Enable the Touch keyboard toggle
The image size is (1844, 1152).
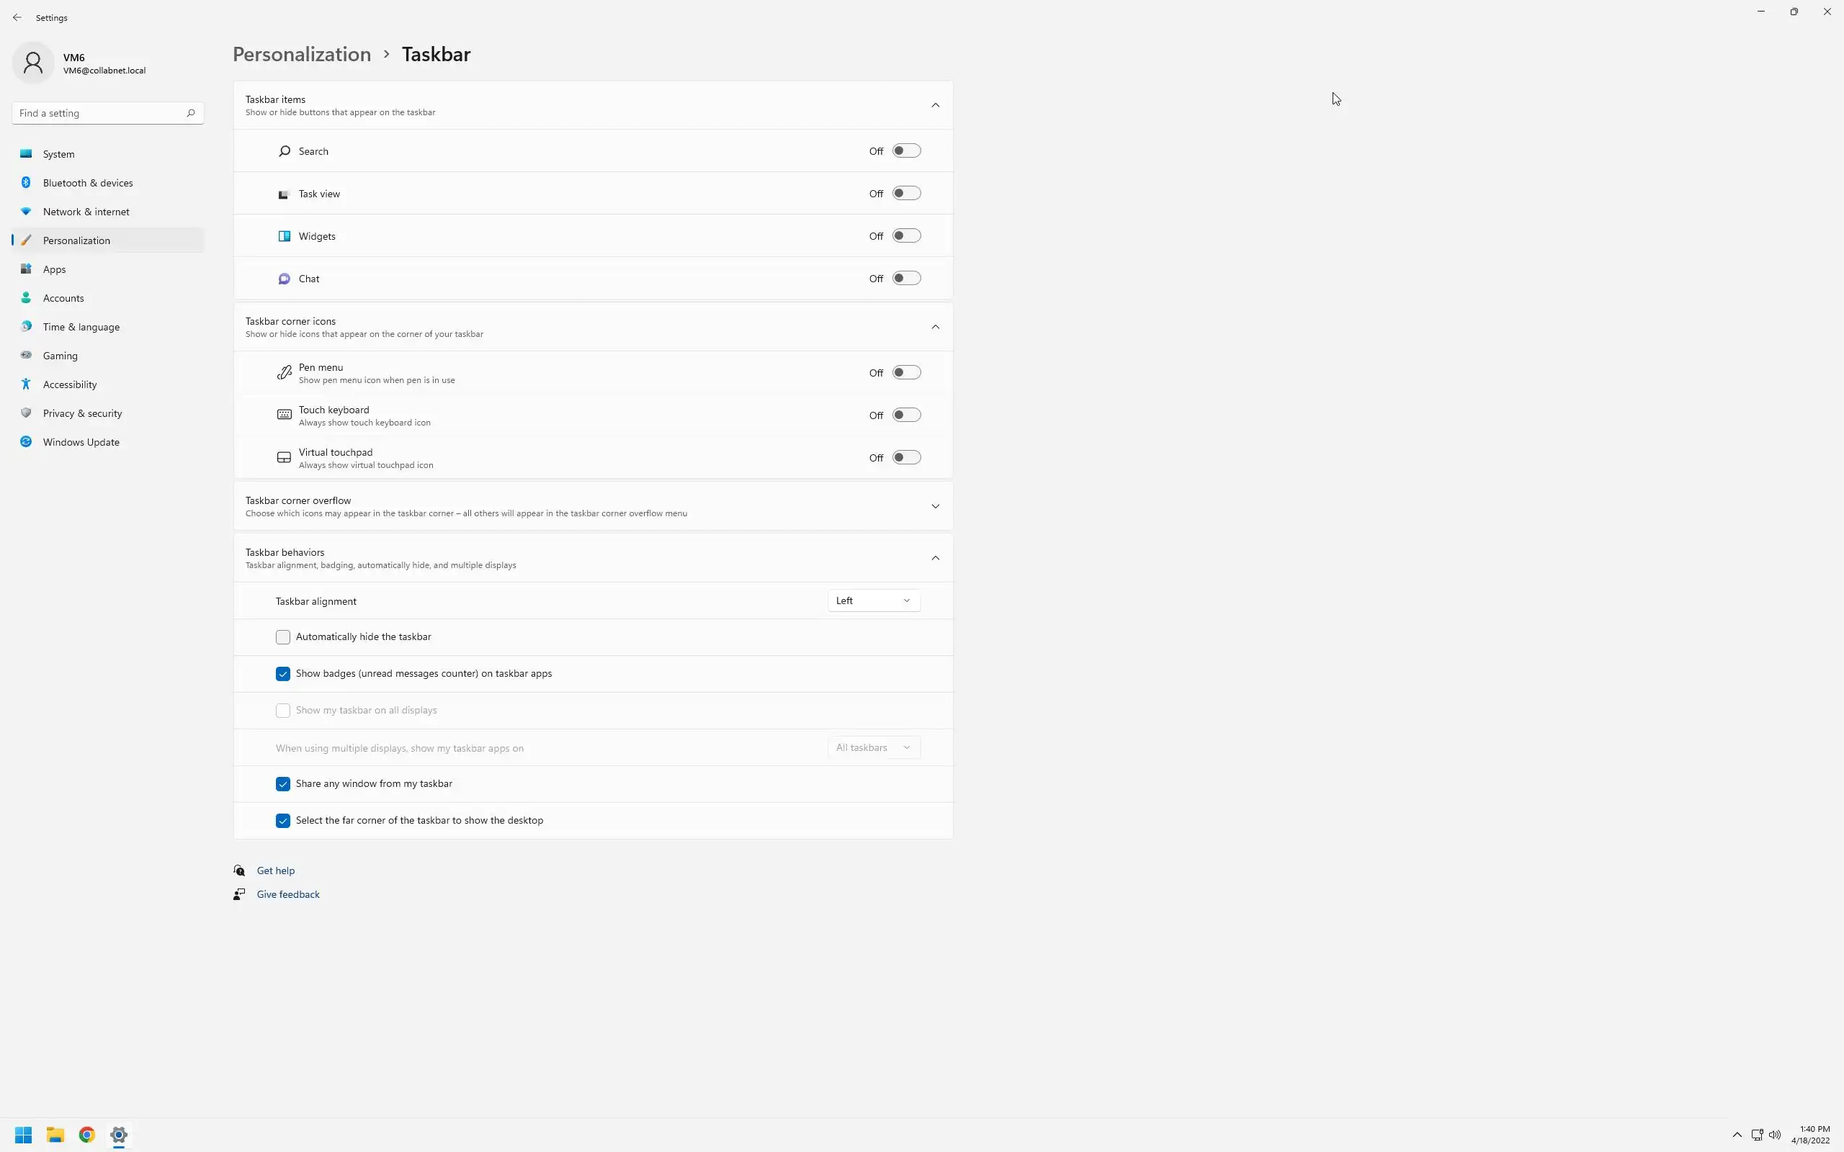pos(906,415)
